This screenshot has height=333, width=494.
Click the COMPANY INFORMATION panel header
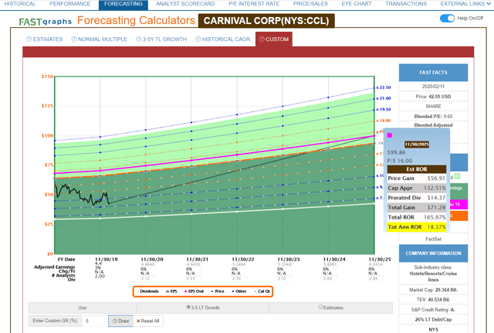pyautogui.click(x=433, y=253)
